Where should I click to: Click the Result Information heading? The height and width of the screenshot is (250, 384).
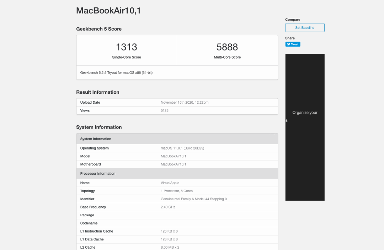(98, 92)
